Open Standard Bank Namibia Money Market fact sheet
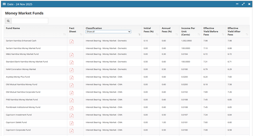253x136 pixels. point(72,63)
